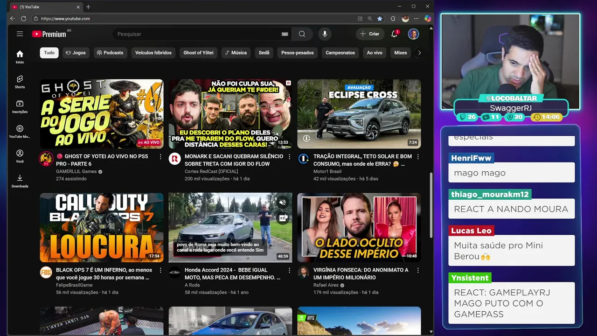Select the Tudo filter chip
This screenshot has width=597, height=336.
(49, 53)
